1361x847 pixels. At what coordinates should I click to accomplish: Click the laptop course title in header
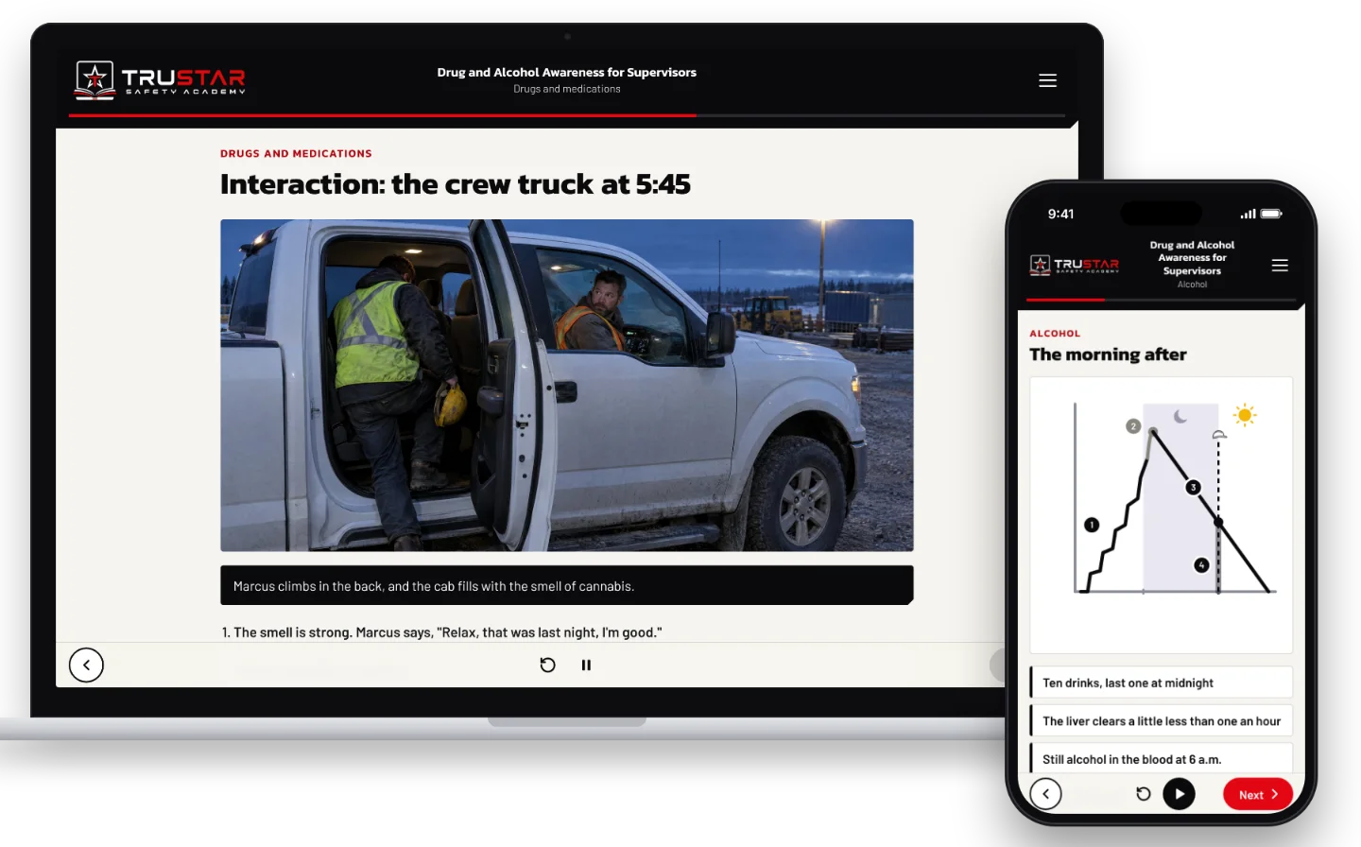tap(567, 72)
